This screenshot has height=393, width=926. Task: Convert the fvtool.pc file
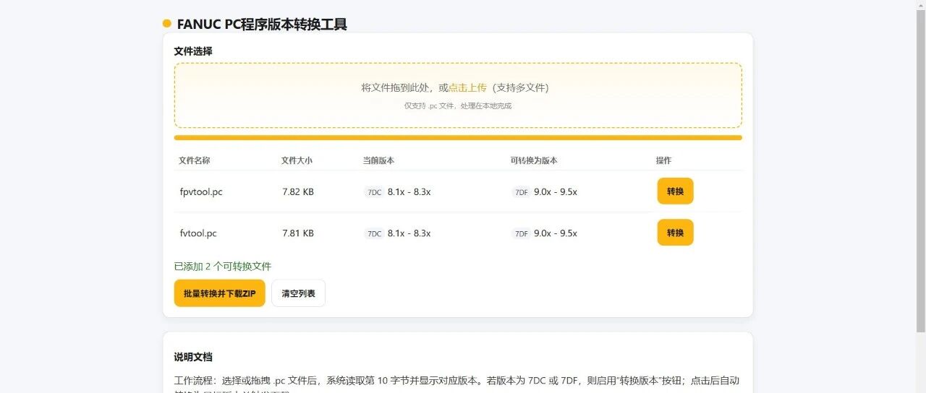pyautogui.click(x=675, y=233)
